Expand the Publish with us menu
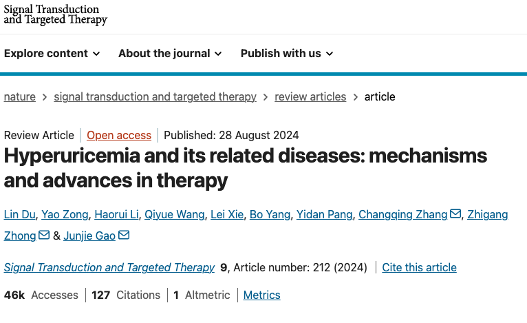The height and width of the screenshot is (323, 527). coord(287,54)
